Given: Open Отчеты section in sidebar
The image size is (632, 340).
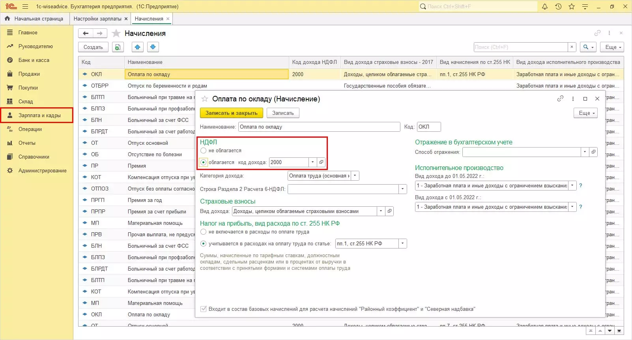Looking at the screenshot, I should [36, 143].
